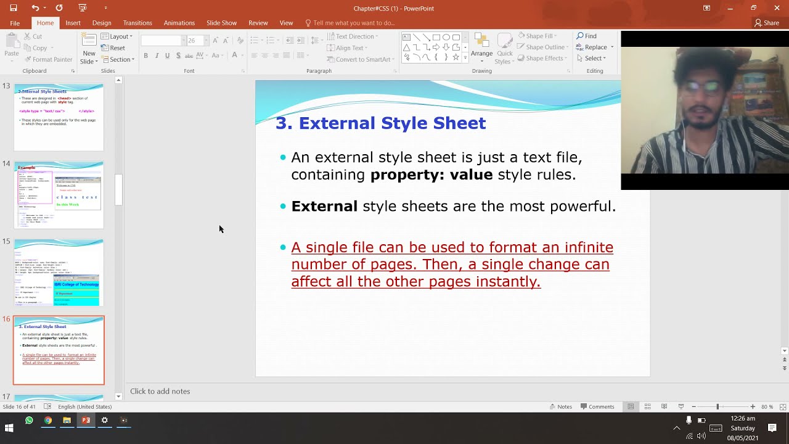Adjust the zoom slider handle
The width and height of the screenshot is (789, 444).
[717, 406]
